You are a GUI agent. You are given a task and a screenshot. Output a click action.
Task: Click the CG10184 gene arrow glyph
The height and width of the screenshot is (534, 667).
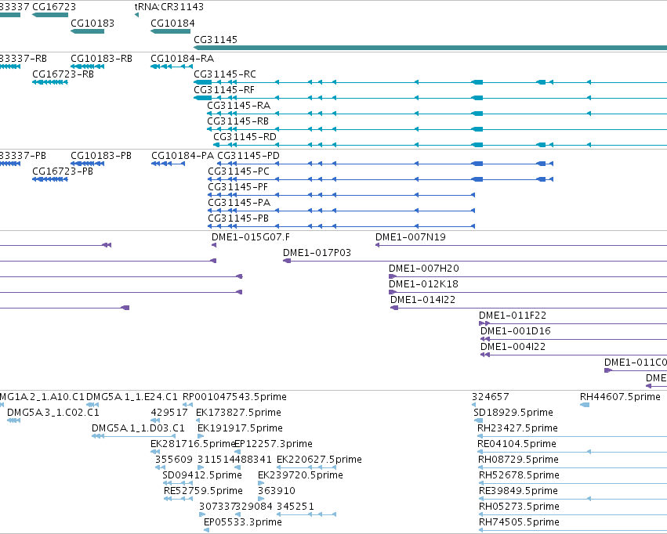coord(171,31)
